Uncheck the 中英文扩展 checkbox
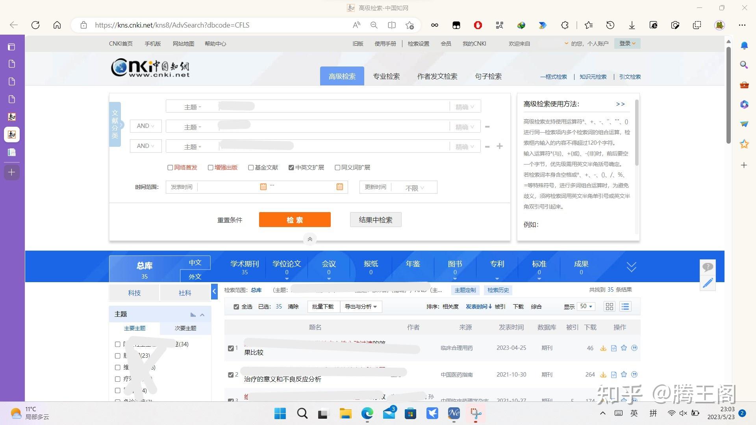 (x=291, y=168)
